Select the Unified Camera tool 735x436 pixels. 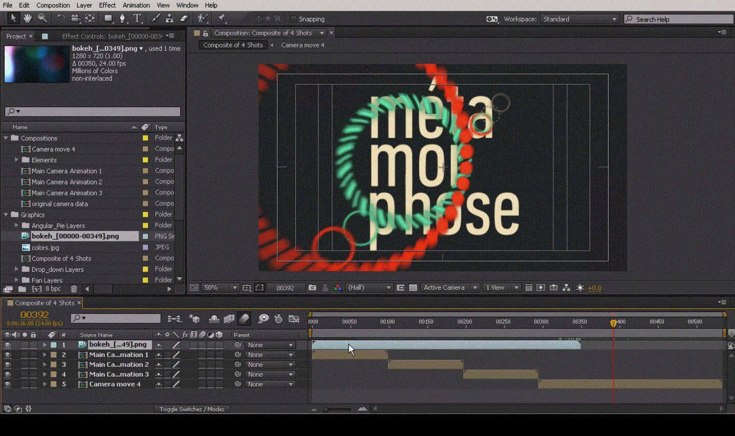(x=75, y=18)
